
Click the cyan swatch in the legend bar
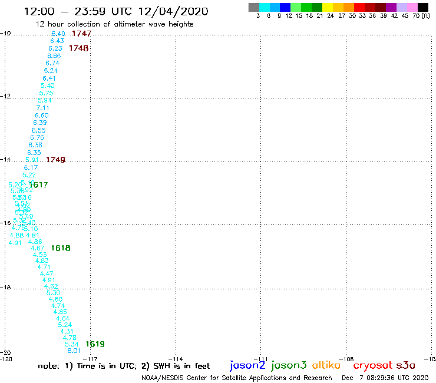click(265, 7)
